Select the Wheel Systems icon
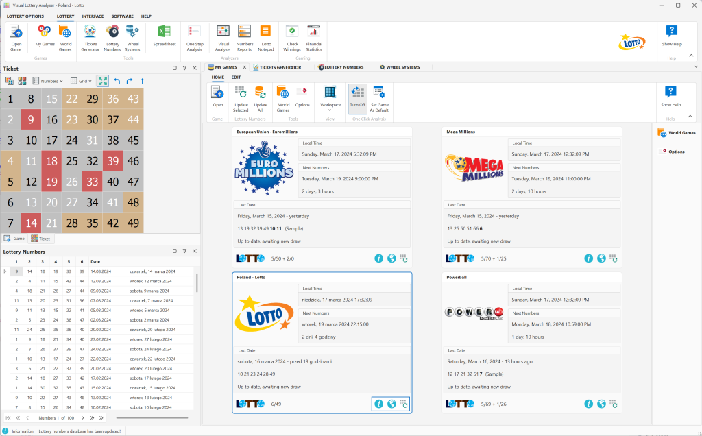Screen dimensions: 702x436 click(132, 37)
